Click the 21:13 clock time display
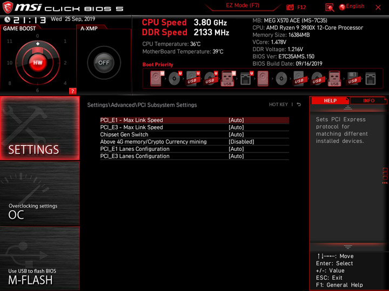The image size is (389, 291). (30, 20)
